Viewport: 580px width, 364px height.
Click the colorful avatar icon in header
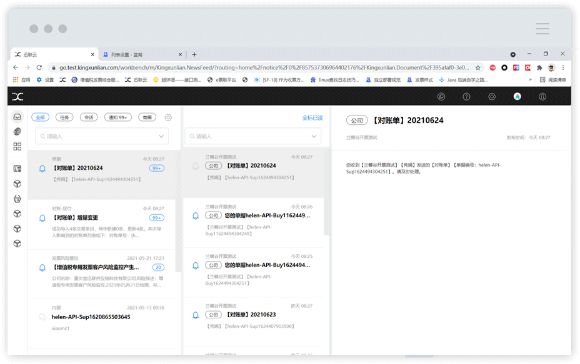(x=517, y=96)
